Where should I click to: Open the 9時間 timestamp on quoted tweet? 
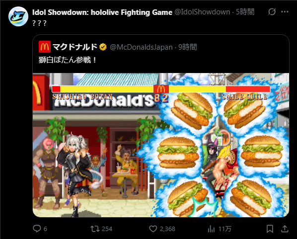point(188,47)
